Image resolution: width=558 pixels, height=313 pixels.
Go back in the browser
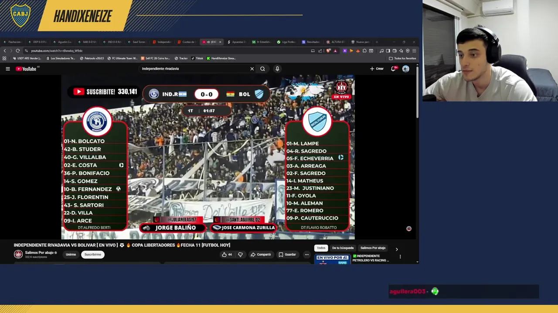[5, 50]
